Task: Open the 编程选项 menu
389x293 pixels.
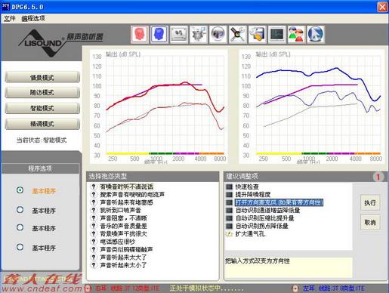Action: click(x=33, y=18)
